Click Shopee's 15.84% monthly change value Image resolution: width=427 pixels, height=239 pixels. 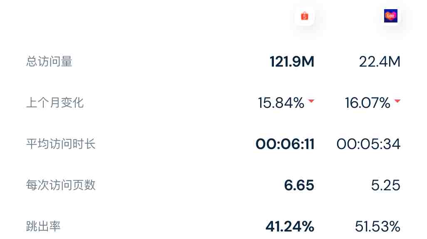point(281,103)
